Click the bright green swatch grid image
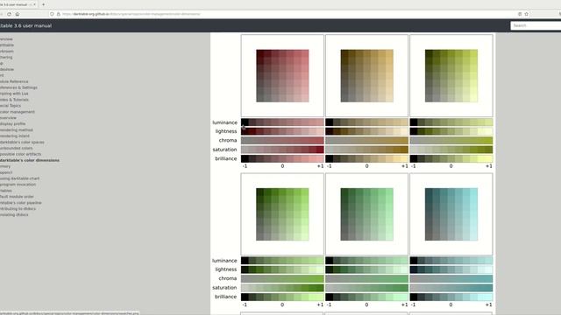The image size is (561, 315). pos(282,214)
